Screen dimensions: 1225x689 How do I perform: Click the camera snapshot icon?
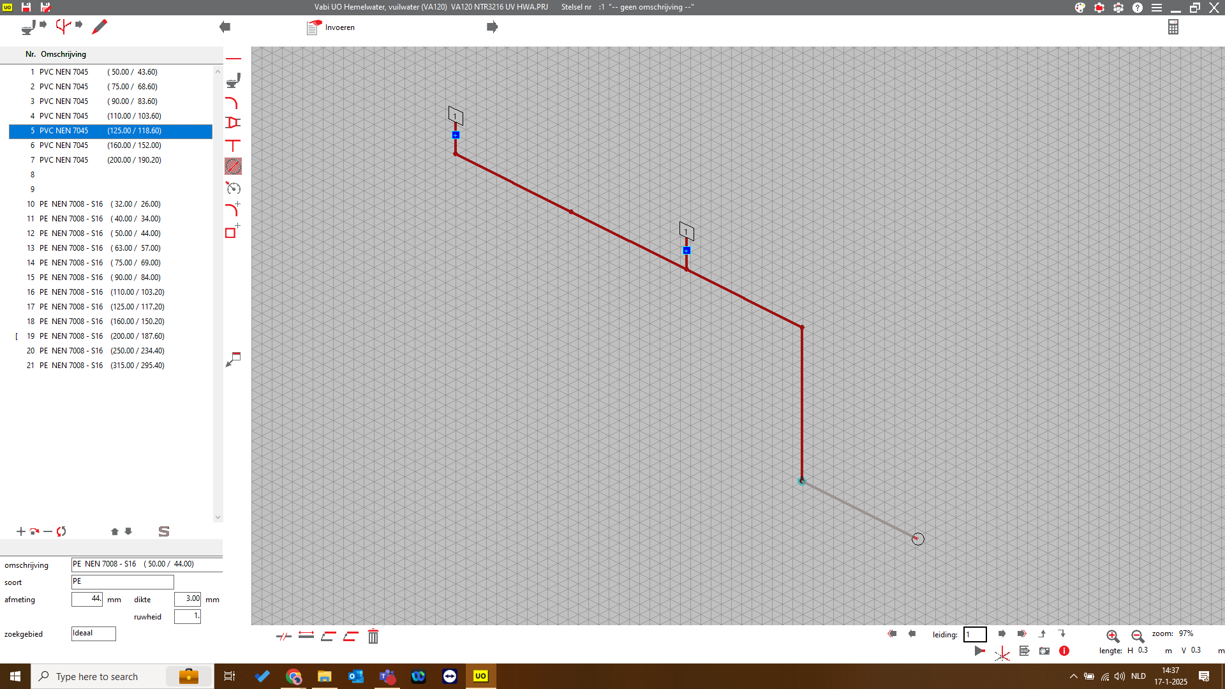tap(1044, 651)
